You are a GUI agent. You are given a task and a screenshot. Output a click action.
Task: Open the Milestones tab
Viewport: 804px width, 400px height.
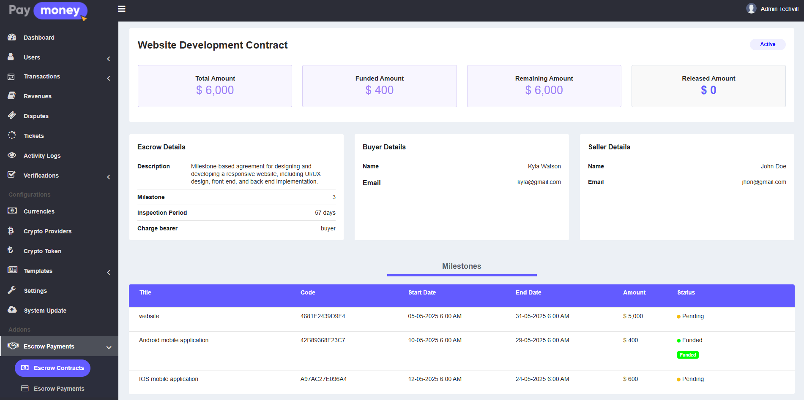pyautogui.click(x=462, y=266)
